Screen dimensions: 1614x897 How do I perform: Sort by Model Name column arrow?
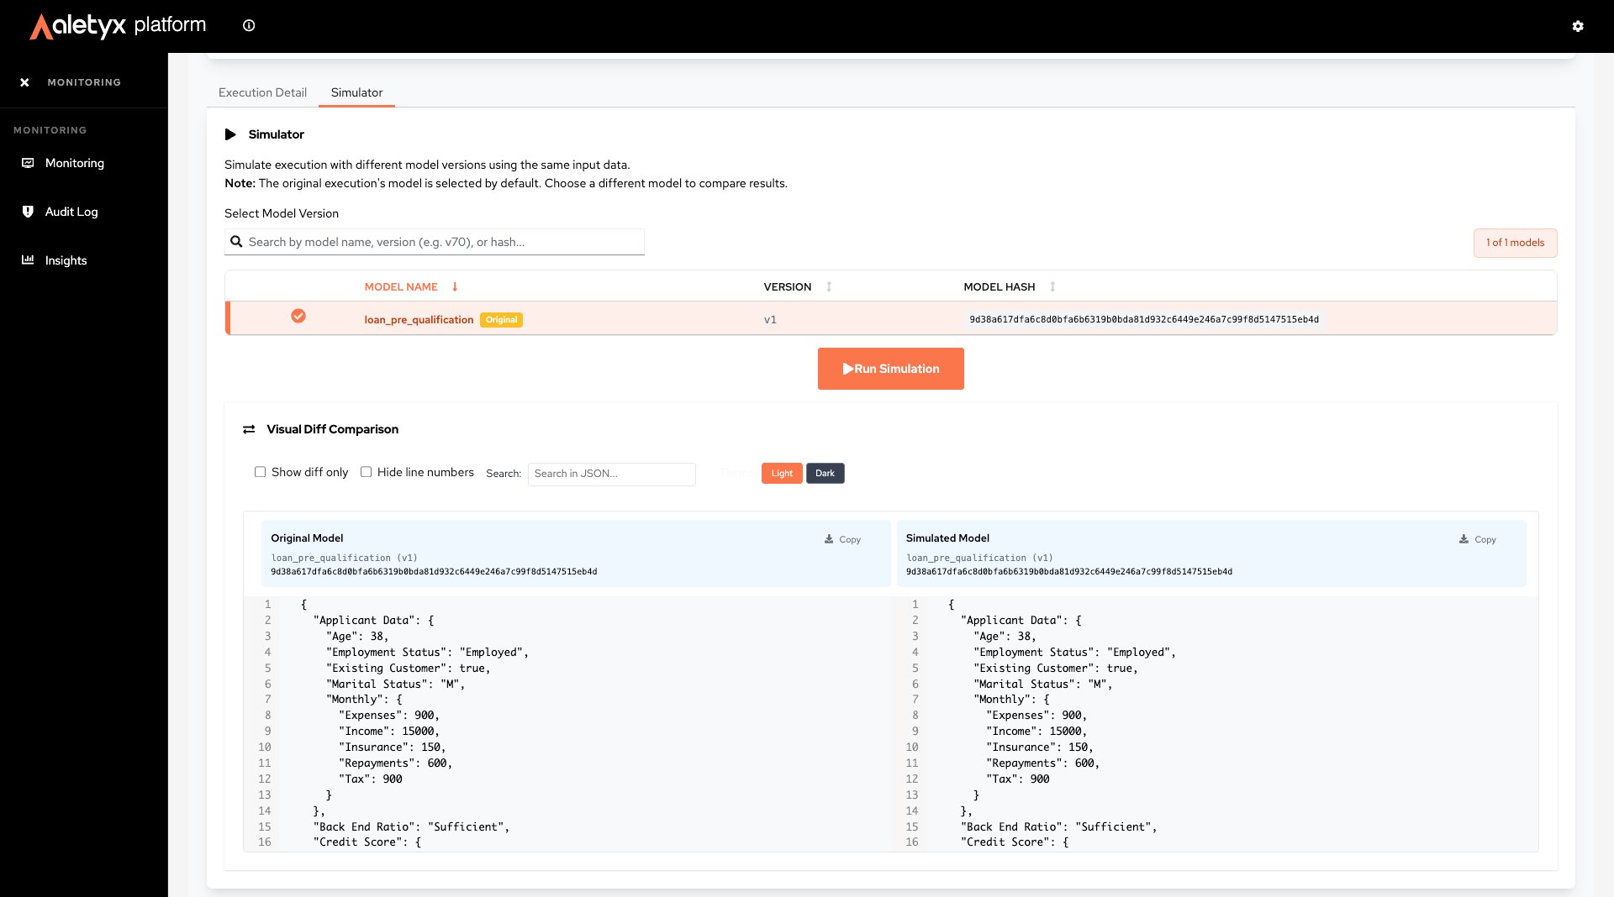point(455,286)
